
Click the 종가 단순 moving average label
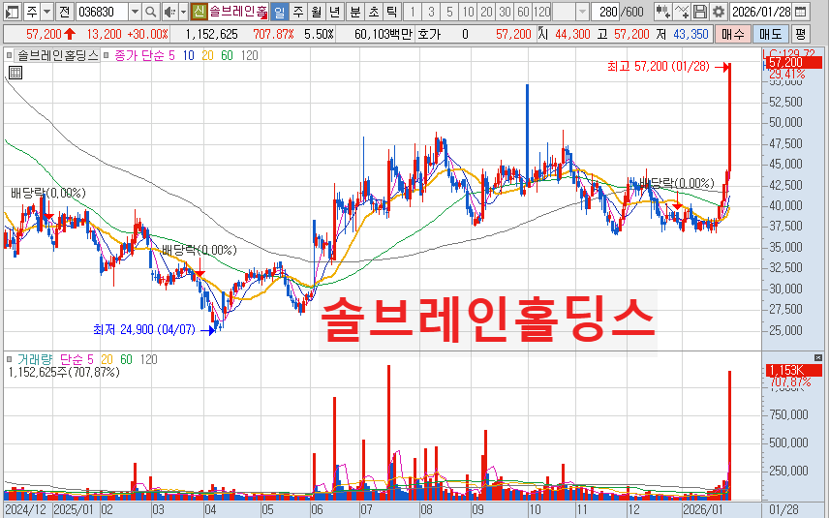[x=139, y=55]
